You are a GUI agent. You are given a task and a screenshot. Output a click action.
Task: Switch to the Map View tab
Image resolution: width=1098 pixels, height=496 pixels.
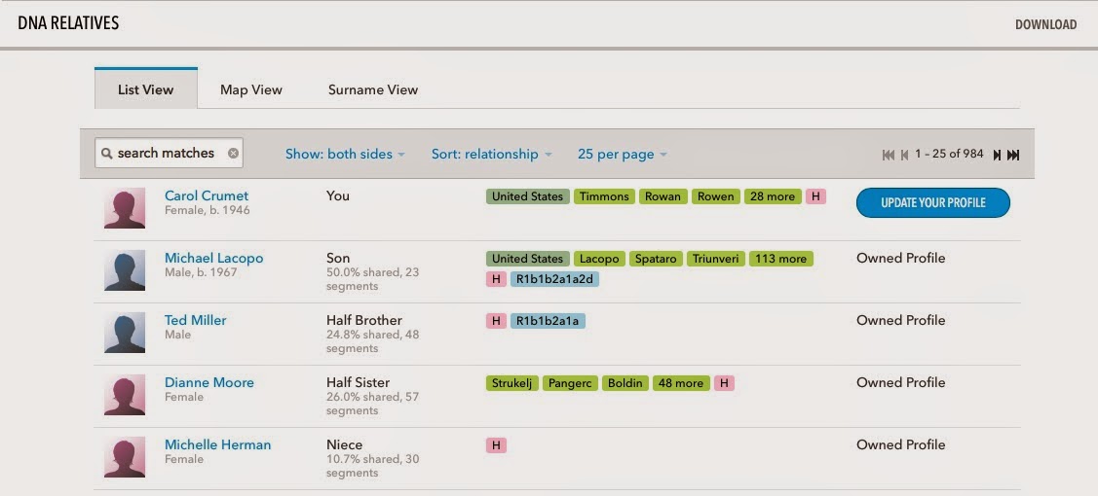coord(251,89)
